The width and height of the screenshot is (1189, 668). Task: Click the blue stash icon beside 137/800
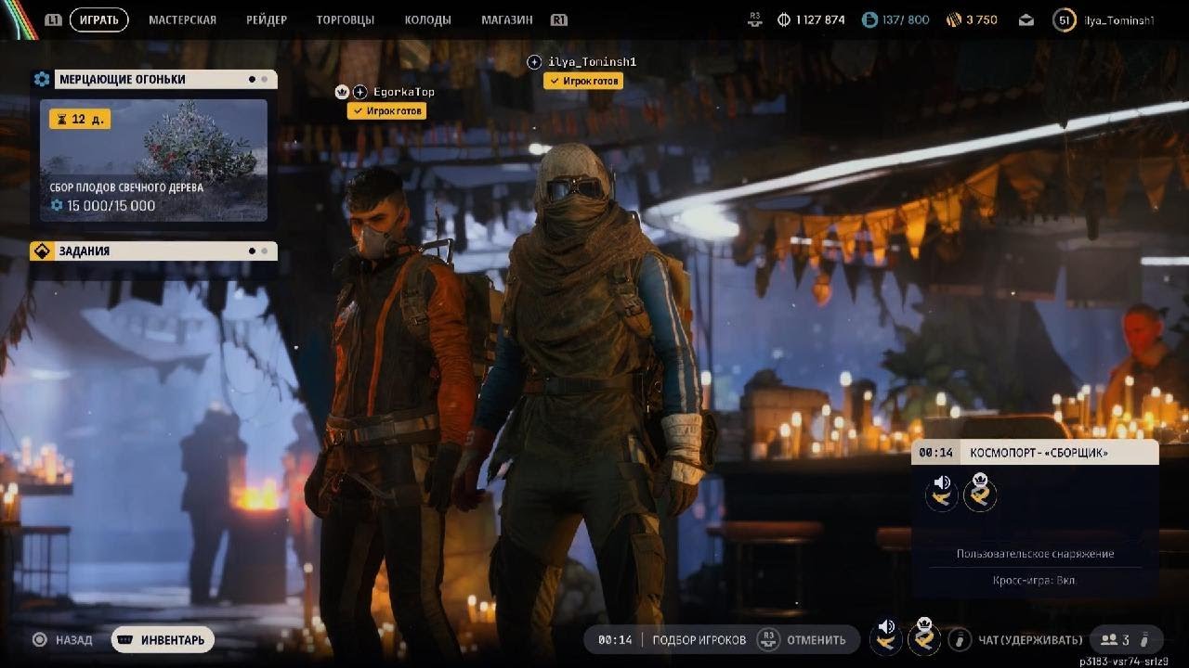(869, 19)
